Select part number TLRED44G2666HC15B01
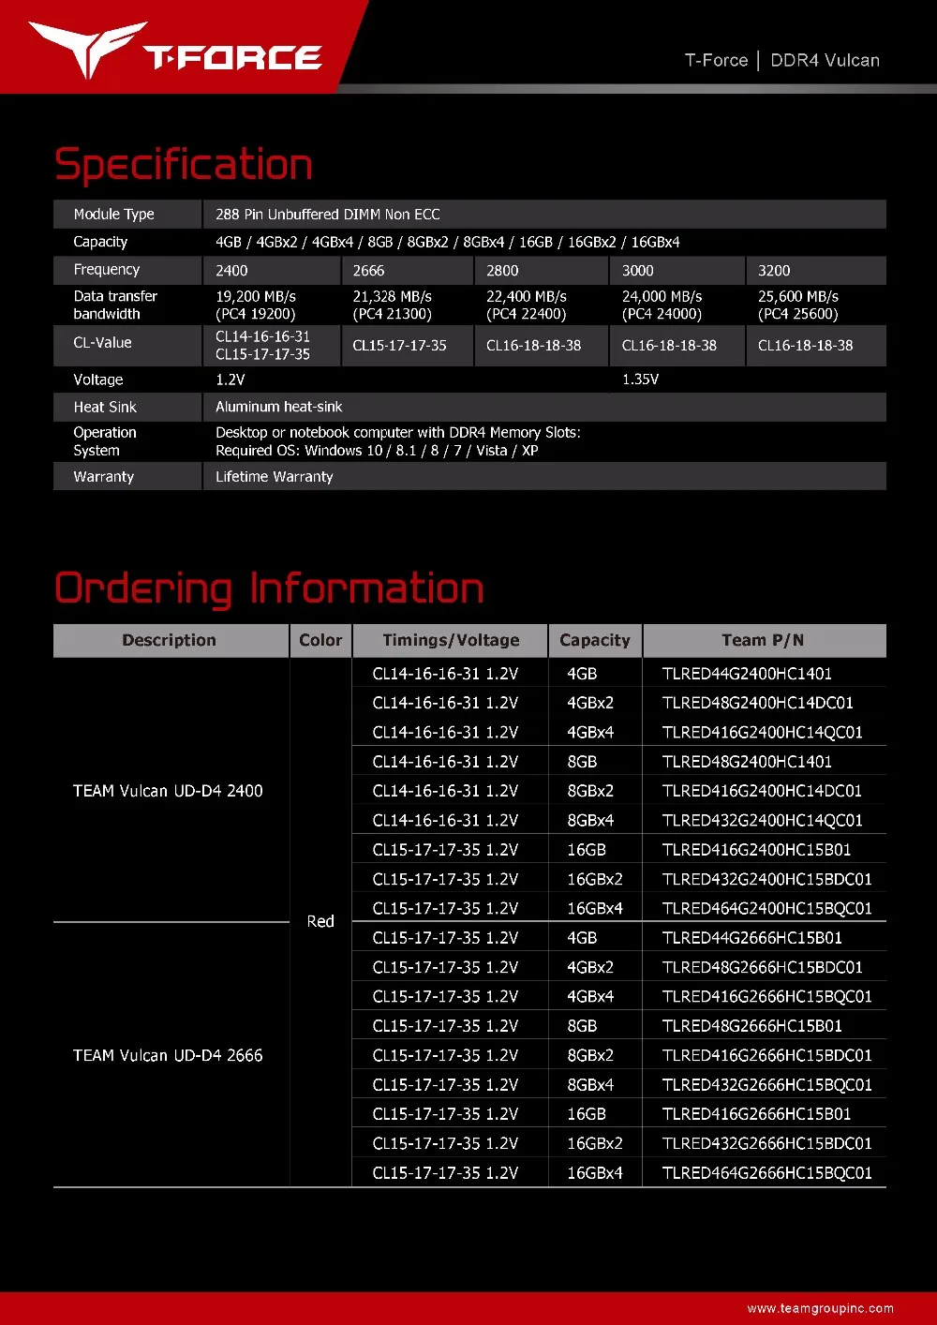The height and width of the screenshot is (1325, 937). pyautogui.click(x=752, y=938)
